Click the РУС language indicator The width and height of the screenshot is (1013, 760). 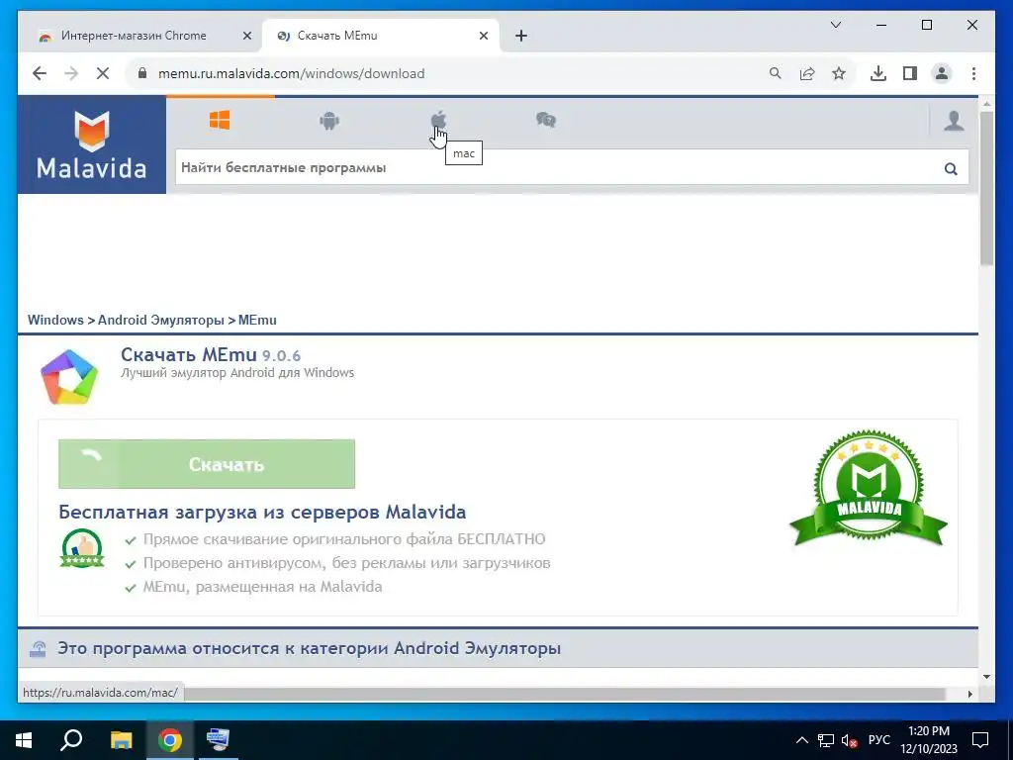coord(879,740)
